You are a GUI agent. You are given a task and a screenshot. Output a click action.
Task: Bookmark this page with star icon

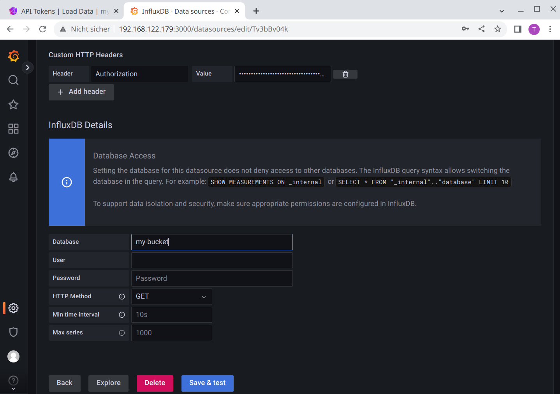(x=498, y=29)
